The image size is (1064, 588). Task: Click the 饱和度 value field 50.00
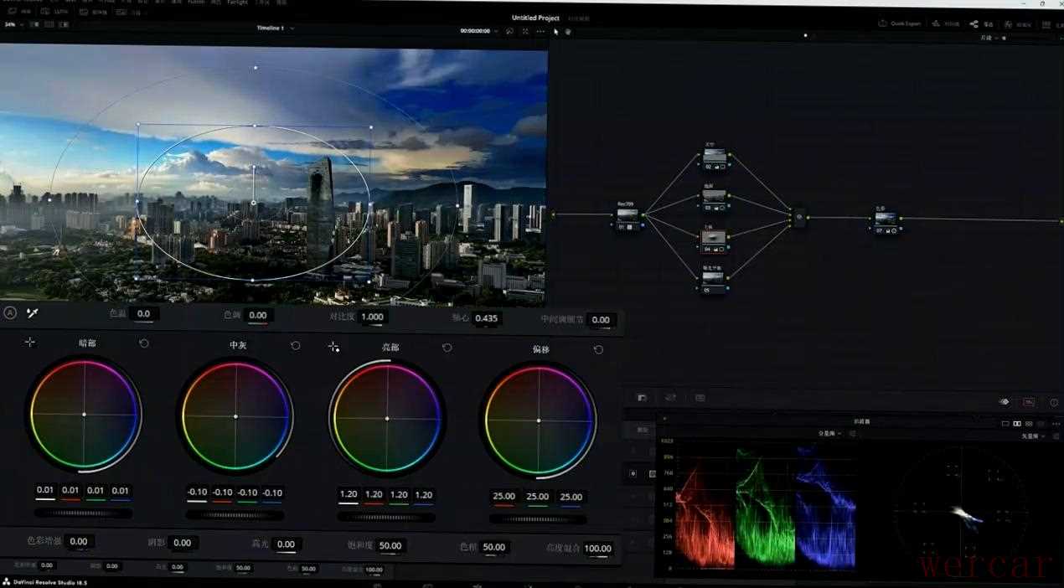tap(390, 545)
